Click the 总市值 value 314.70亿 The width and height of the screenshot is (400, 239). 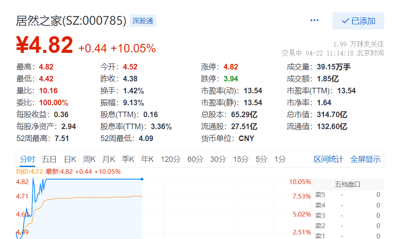pyautogui.click(x=332, y=115)
